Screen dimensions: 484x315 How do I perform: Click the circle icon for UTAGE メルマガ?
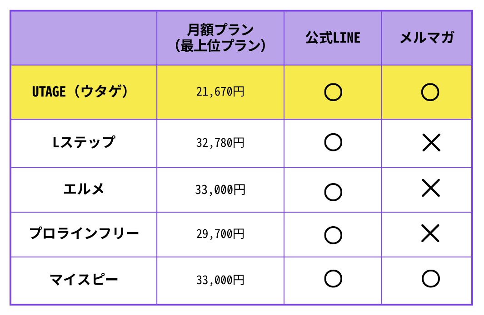click(x=430, y=92)
